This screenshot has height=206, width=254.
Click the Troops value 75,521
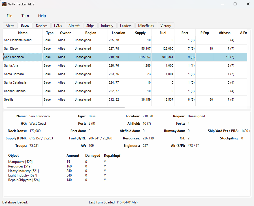click(34, 146)
